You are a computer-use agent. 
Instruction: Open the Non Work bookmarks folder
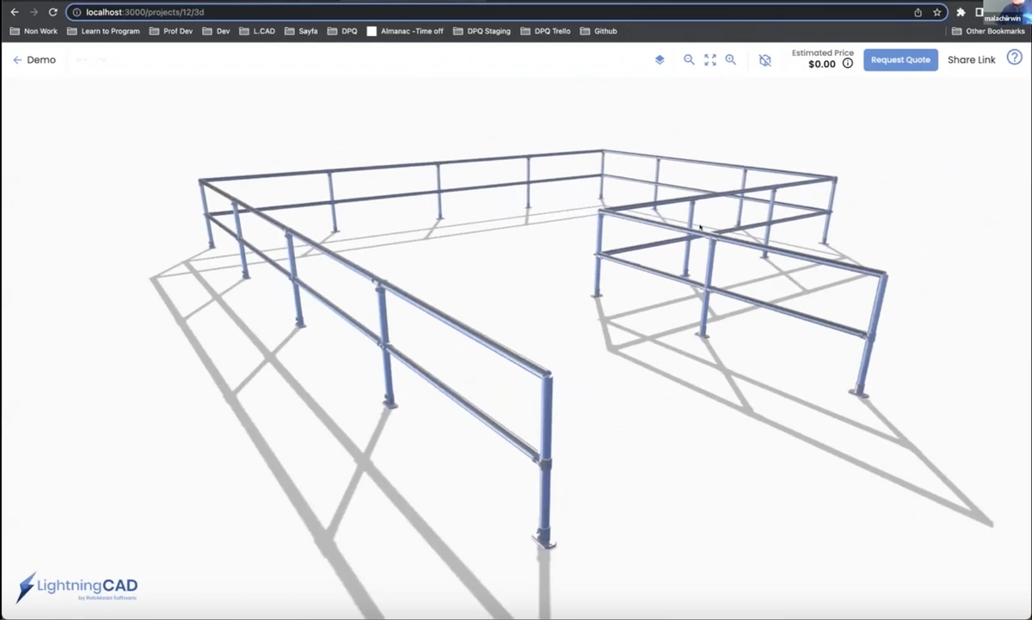point(34,31)
